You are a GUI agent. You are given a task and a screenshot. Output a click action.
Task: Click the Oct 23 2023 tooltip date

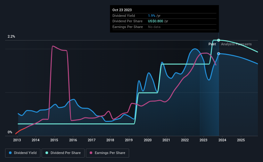tap(122, 10)
